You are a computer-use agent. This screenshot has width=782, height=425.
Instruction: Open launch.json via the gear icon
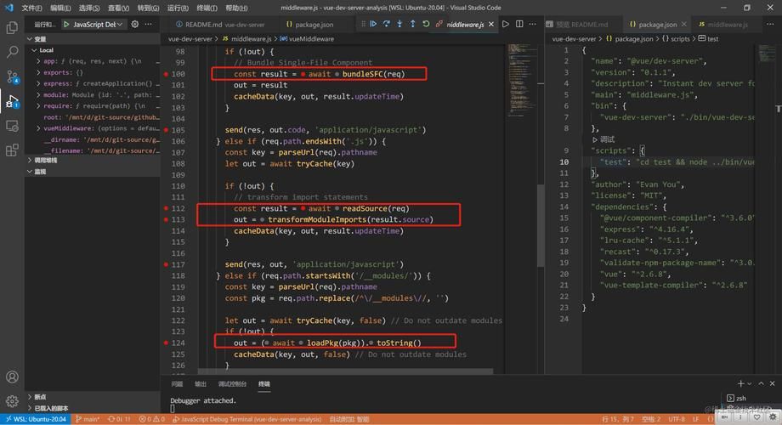pos(136,25)
